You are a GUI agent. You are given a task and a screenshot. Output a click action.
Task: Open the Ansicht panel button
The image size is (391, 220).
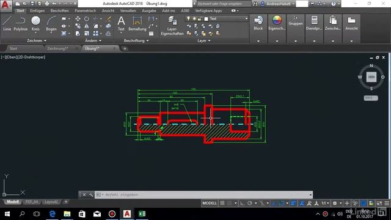(x=352, y=24)
